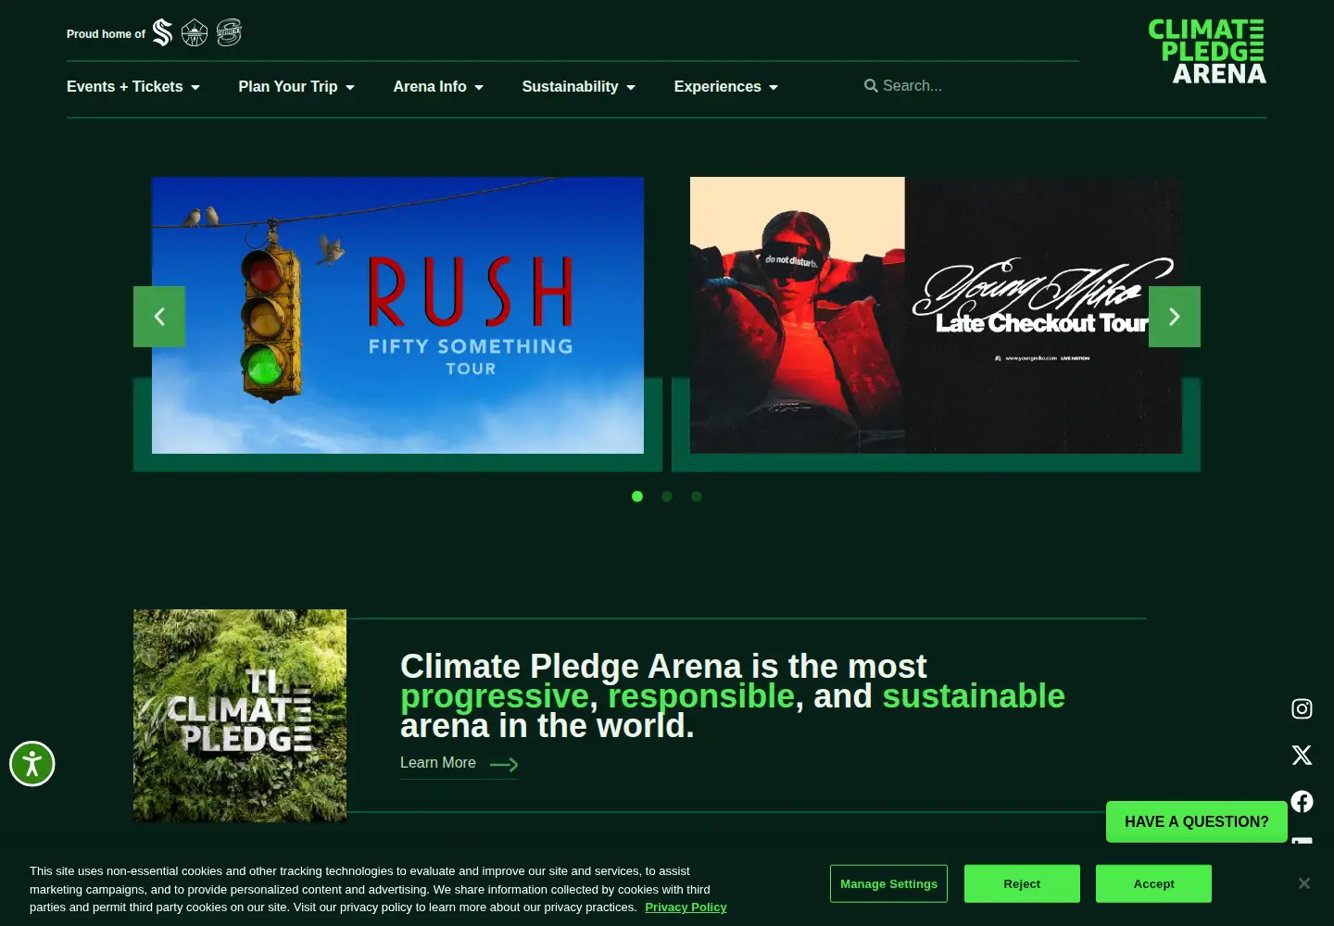The width and height of the screenshot is (1334, 926).
Task: Open the accessibility options icon
Action: pyautogui.click(x=32, y=764)
